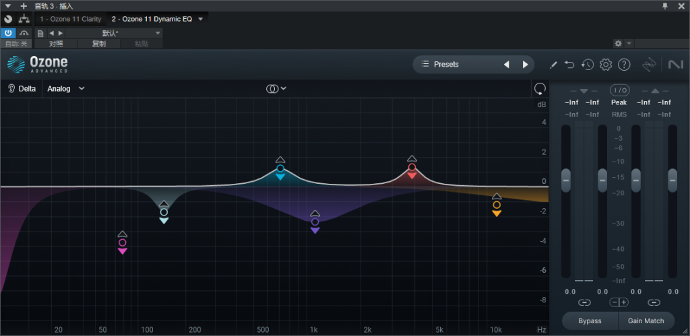Click the input down triangle above meters
690x336 pixels.
584,91
